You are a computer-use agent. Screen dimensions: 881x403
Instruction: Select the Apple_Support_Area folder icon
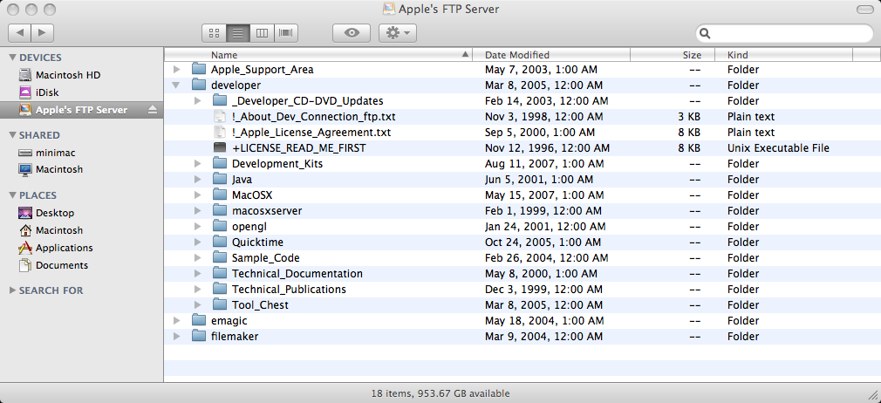click(x=199, y=70)
